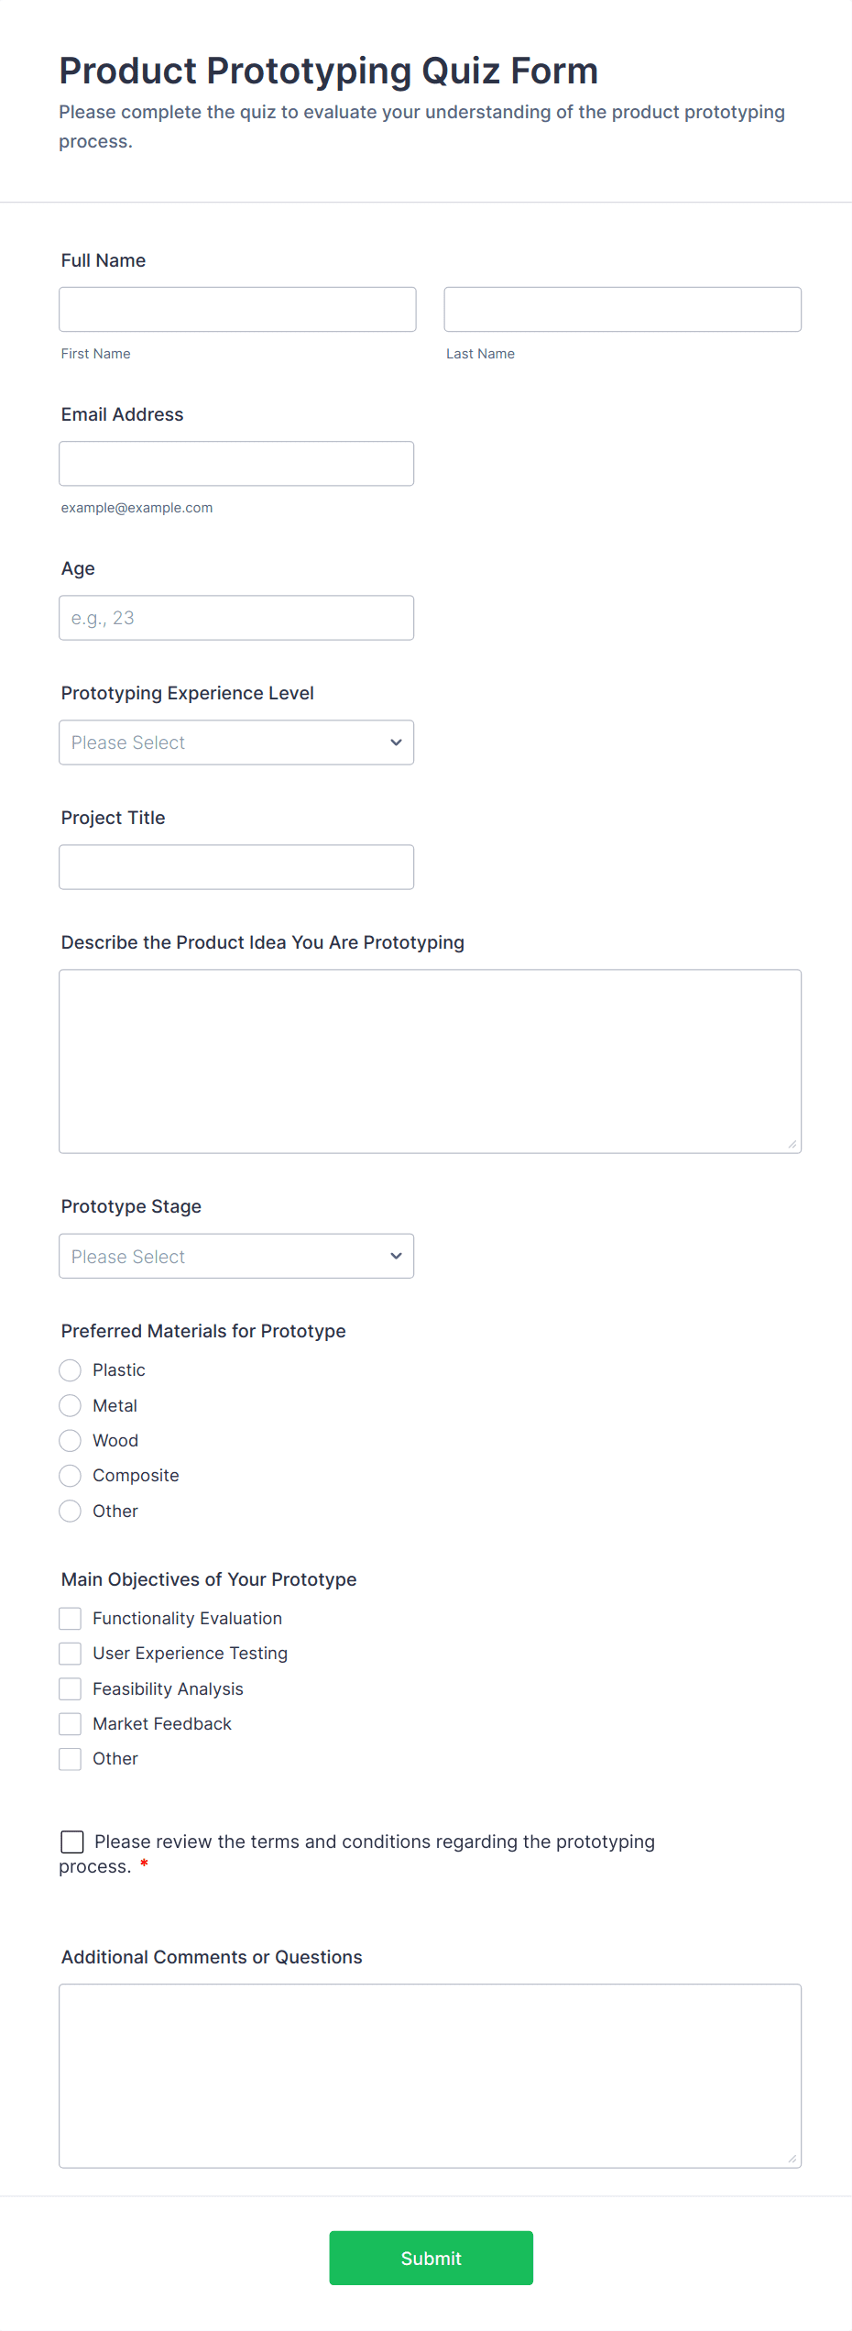Click the Additional Comments textarea

430,2075
